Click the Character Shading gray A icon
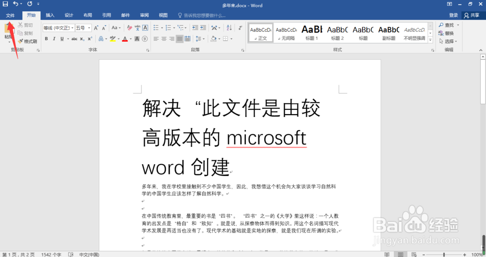 click(137, 39)
